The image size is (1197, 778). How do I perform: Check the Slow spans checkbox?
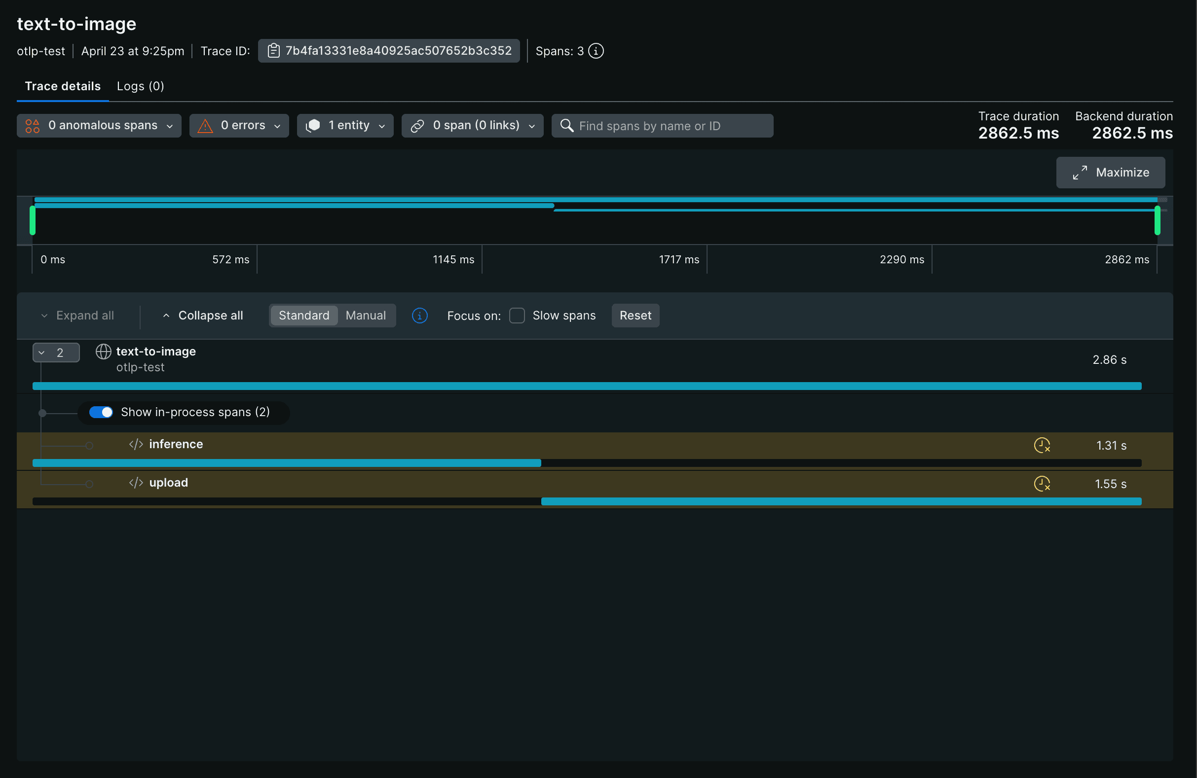point(517,316)
